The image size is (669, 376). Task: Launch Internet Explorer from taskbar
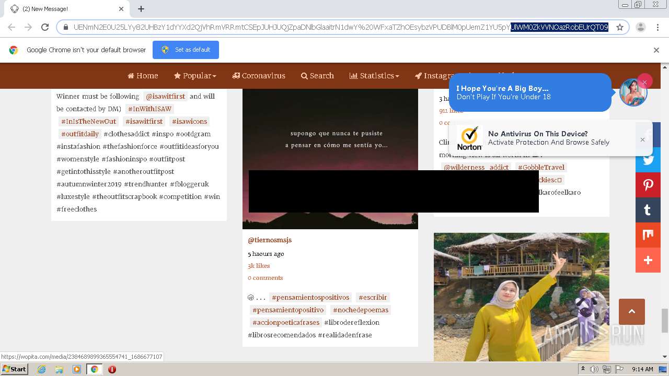(x=41, y=369)
